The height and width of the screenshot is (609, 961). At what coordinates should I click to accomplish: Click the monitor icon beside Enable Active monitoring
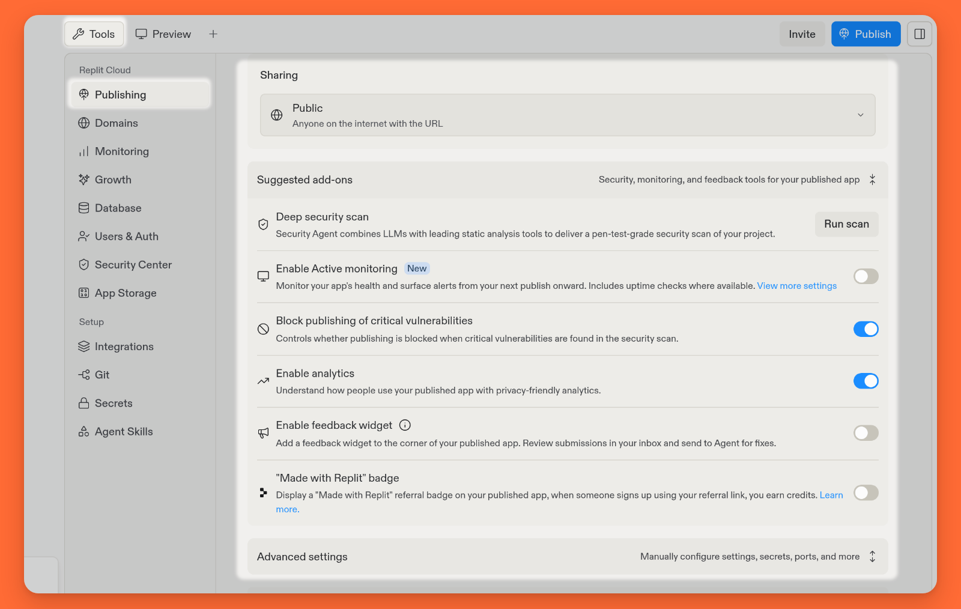point(263,276)
